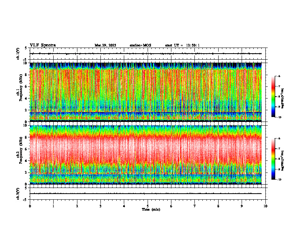Click the ch.1 colorbar log(PSD) unit label

coord(283,99)
